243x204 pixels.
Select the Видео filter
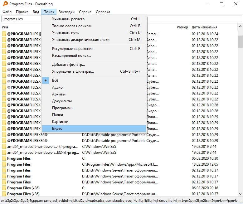(94, 129)
